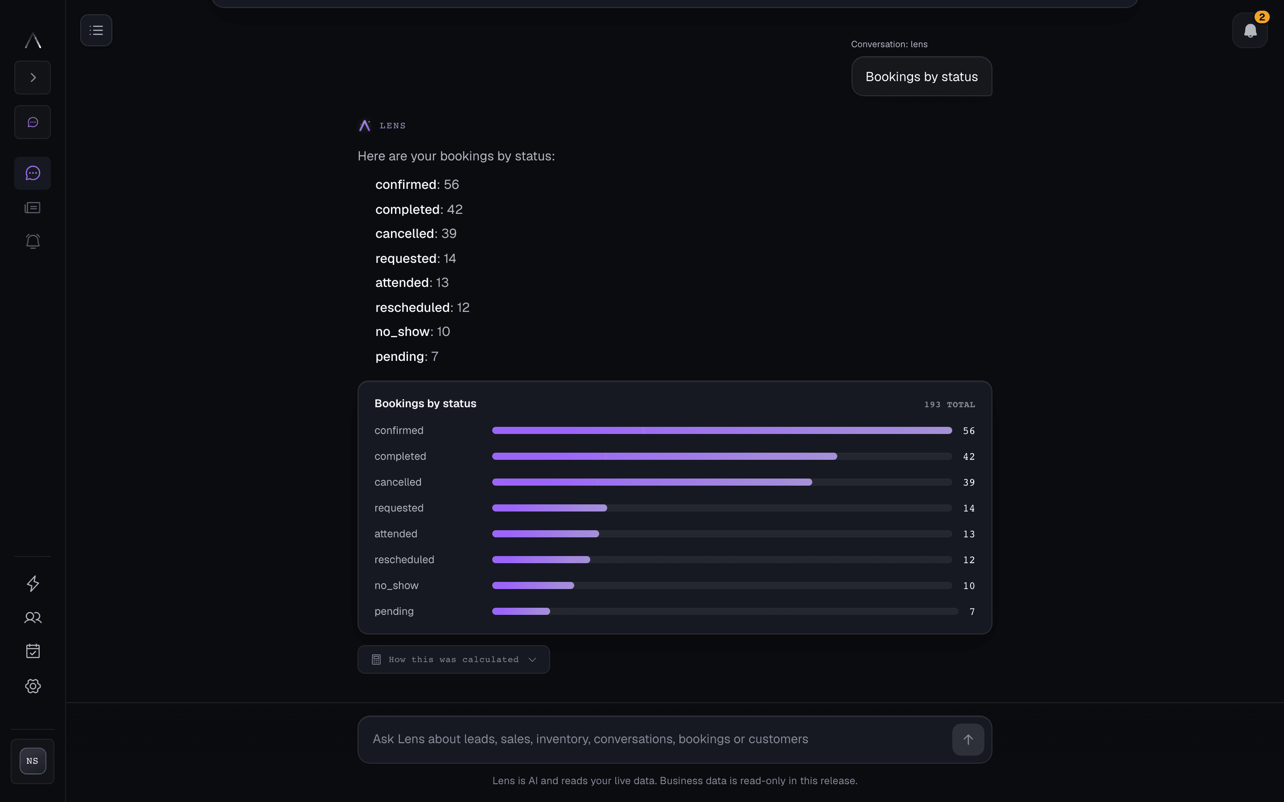Click the small chat icon button in sidebar
1284x802 pixels.
point(33,122)
